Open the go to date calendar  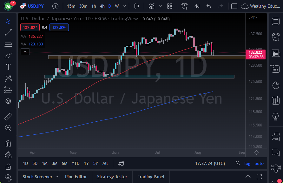(121, 163)
